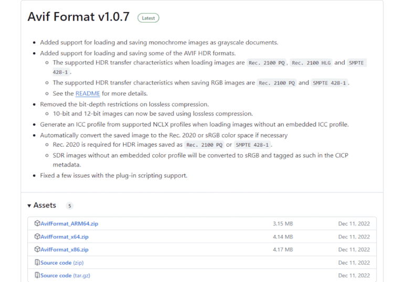Download Source code (zip)
The height and width of the screenshot is (282, 403).
62,263
